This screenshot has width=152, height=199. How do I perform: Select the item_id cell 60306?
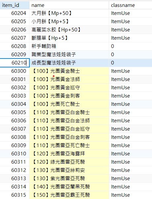pos(15,121)
